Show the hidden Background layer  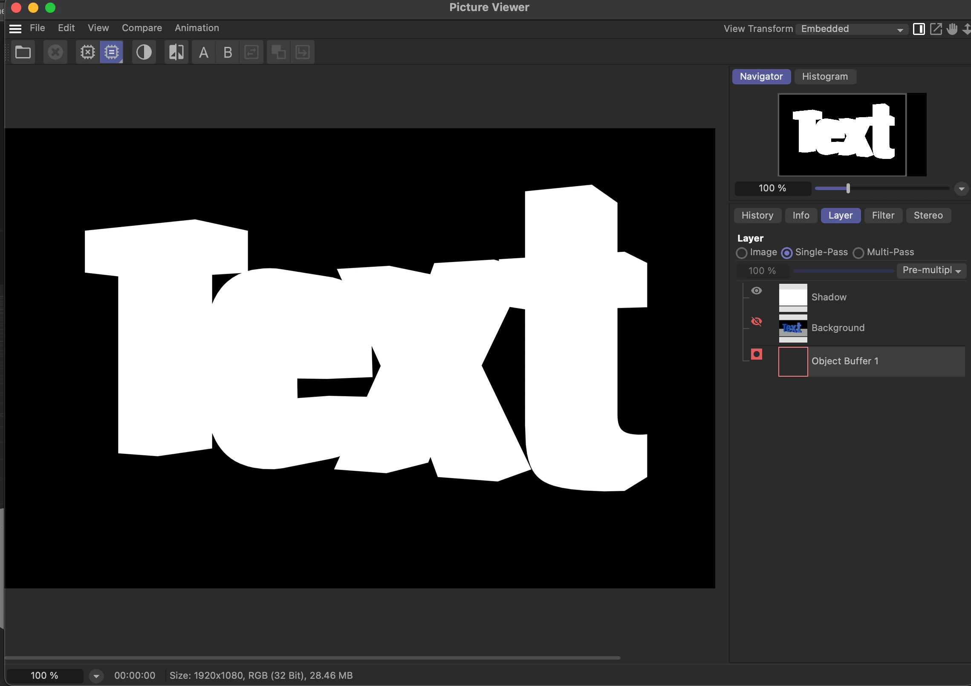[757, 321]
